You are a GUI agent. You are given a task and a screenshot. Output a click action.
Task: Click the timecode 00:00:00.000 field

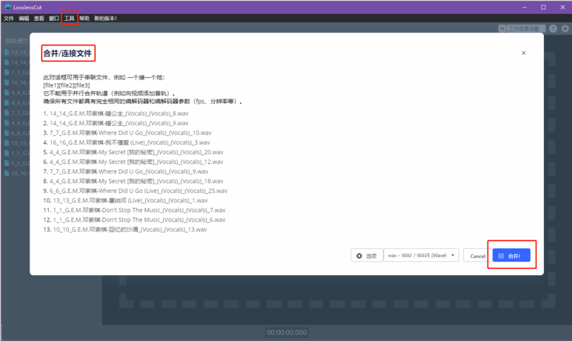[287, 332]
